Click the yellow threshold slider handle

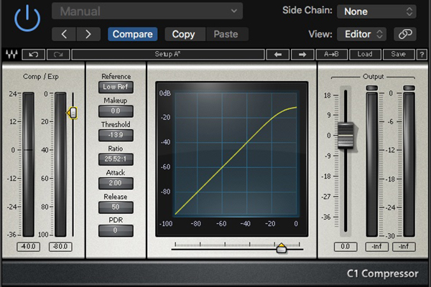(x=73, y=113)
